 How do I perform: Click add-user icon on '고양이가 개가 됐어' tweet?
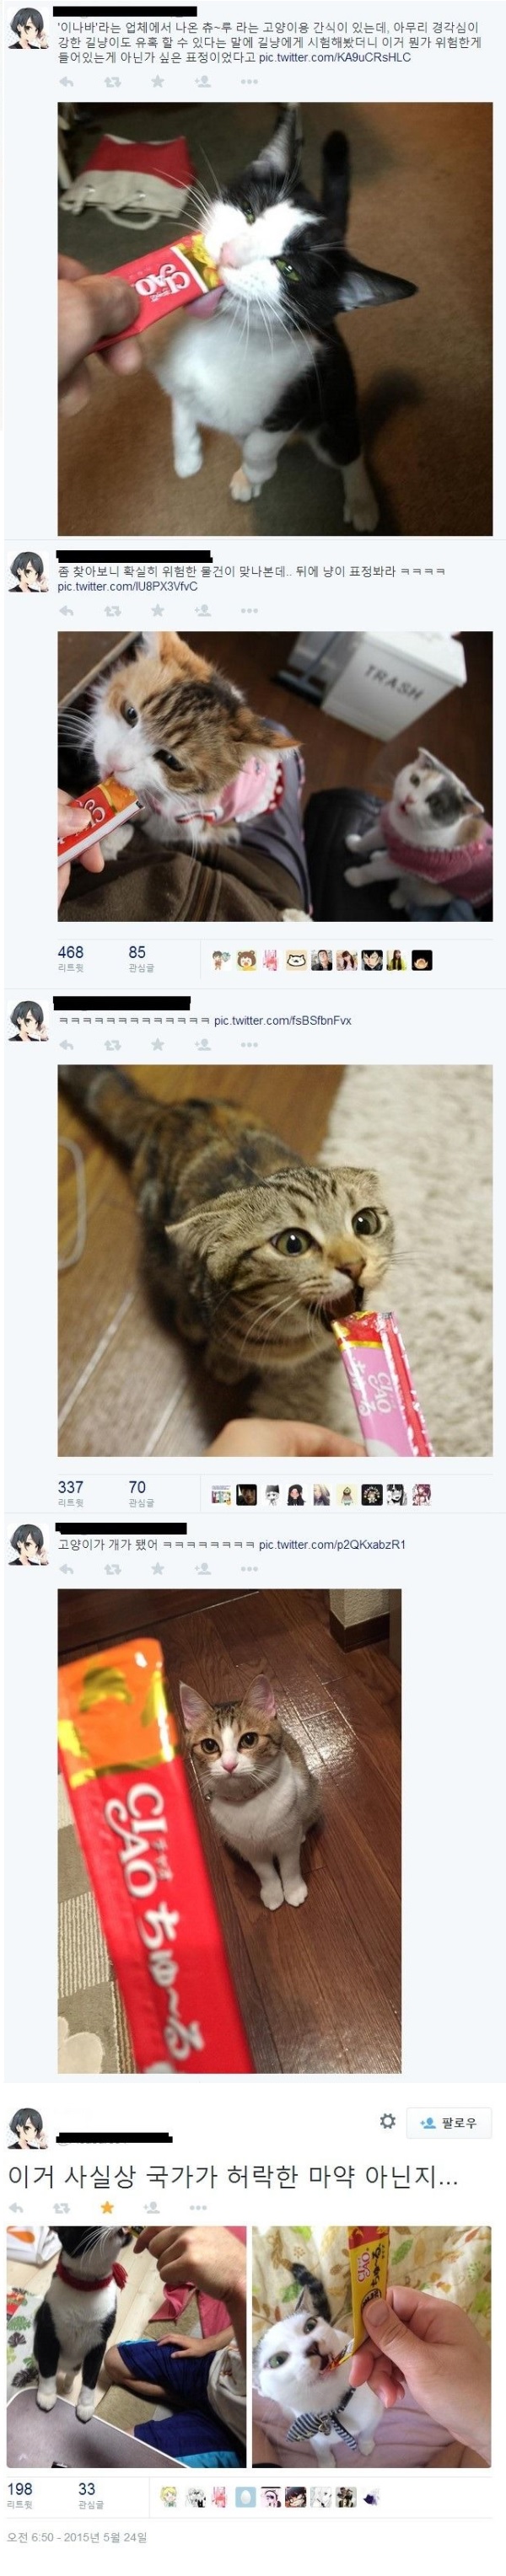pyautogui.click(x=202, y=1568)
